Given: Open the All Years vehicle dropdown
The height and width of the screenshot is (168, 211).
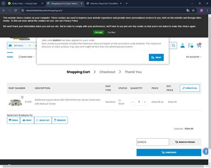Looking at the screenshot, I should pos(20,46).
